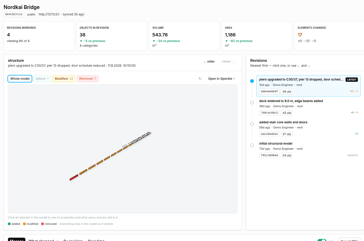Image resolution: width=364 pixels, height=241 pixels.
Task: Click the '37 obj' chip
Action: point(287,134)
